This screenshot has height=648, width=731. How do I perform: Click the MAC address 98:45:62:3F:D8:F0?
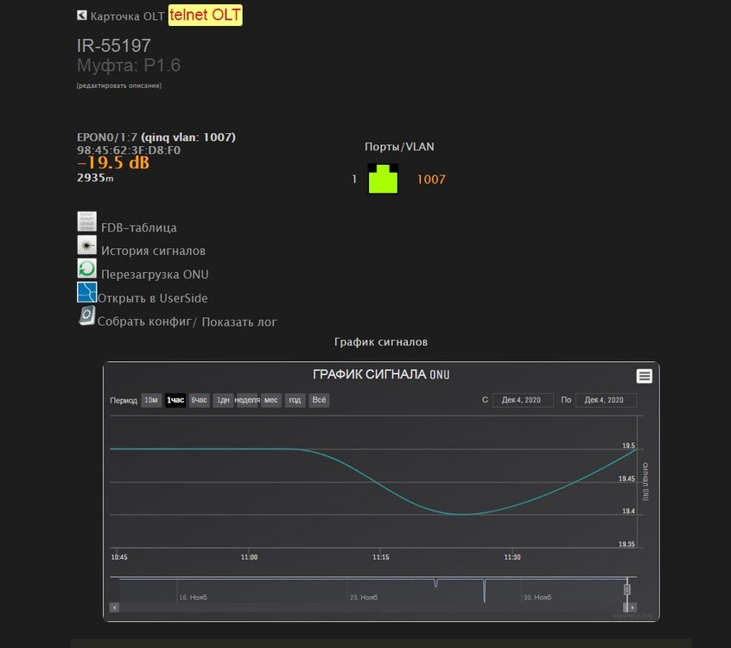tap(129, 150)
